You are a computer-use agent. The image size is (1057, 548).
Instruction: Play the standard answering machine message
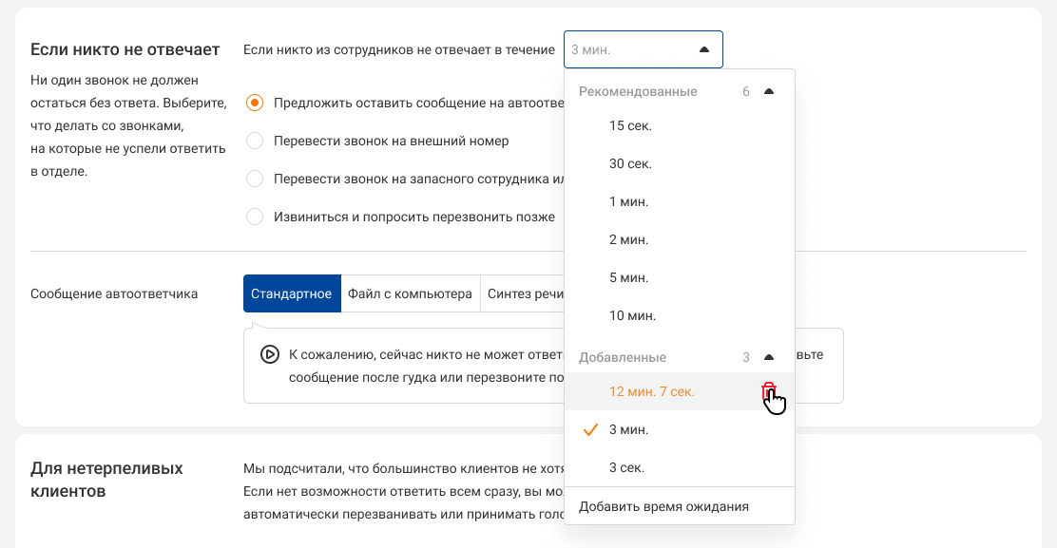(269, 354)
